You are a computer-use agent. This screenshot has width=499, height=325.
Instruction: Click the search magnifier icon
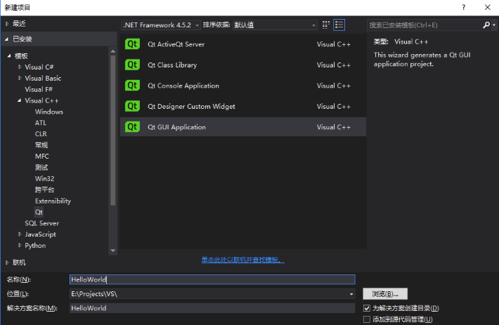(x=486, y=25)
